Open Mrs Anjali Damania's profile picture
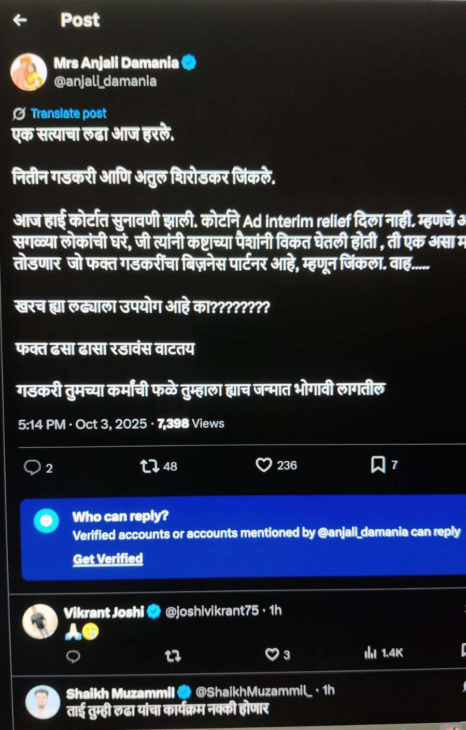The width and height of the screenshot is (466, 730). pyautogui.click(x=29, y=72)
